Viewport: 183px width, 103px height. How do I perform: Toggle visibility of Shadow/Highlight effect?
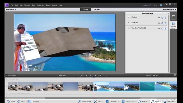tap(159, 29)
